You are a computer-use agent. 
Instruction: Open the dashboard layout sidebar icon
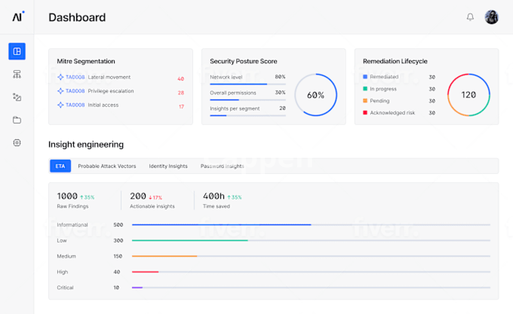(x=17, y=51)
